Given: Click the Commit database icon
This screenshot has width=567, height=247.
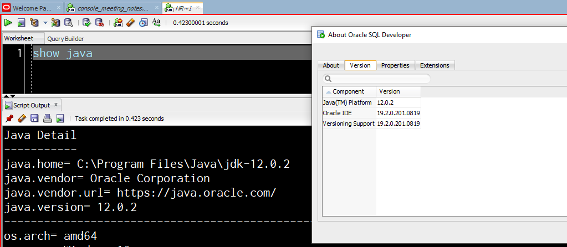Looking at the screenshot, I should click(87, 23).
